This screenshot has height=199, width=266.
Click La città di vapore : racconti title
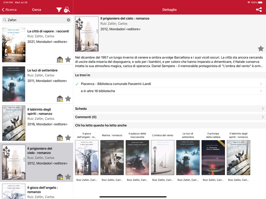48,31
